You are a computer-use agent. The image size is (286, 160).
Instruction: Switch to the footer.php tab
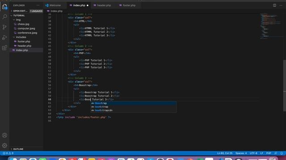[x=129, y=5]
